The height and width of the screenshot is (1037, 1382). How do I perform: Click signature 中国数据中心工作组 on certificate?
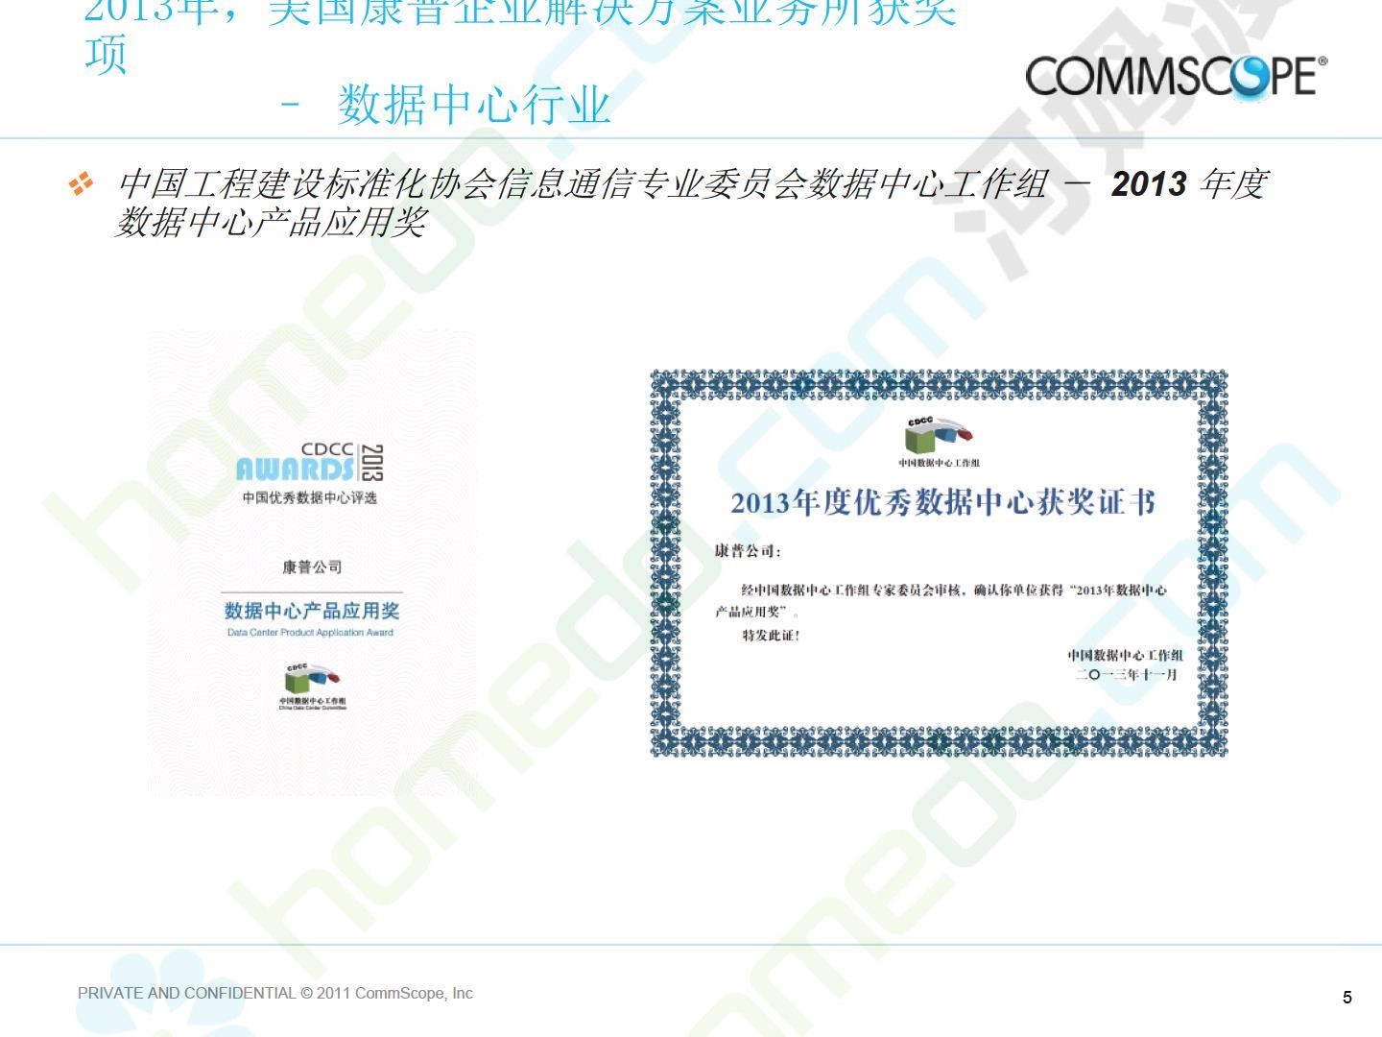(x=1125, y=656)
